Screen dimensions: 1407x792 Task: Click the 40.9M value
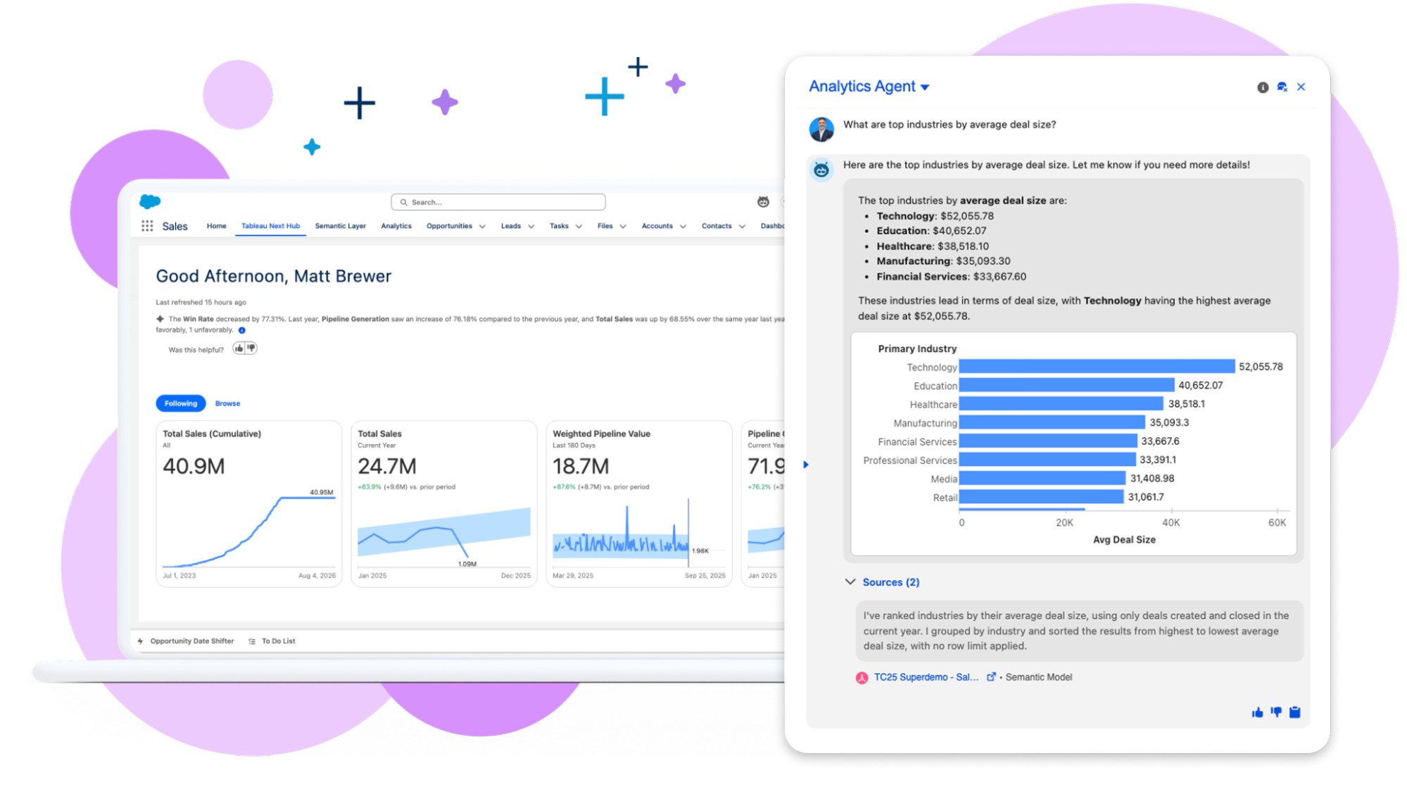[194, 466]
